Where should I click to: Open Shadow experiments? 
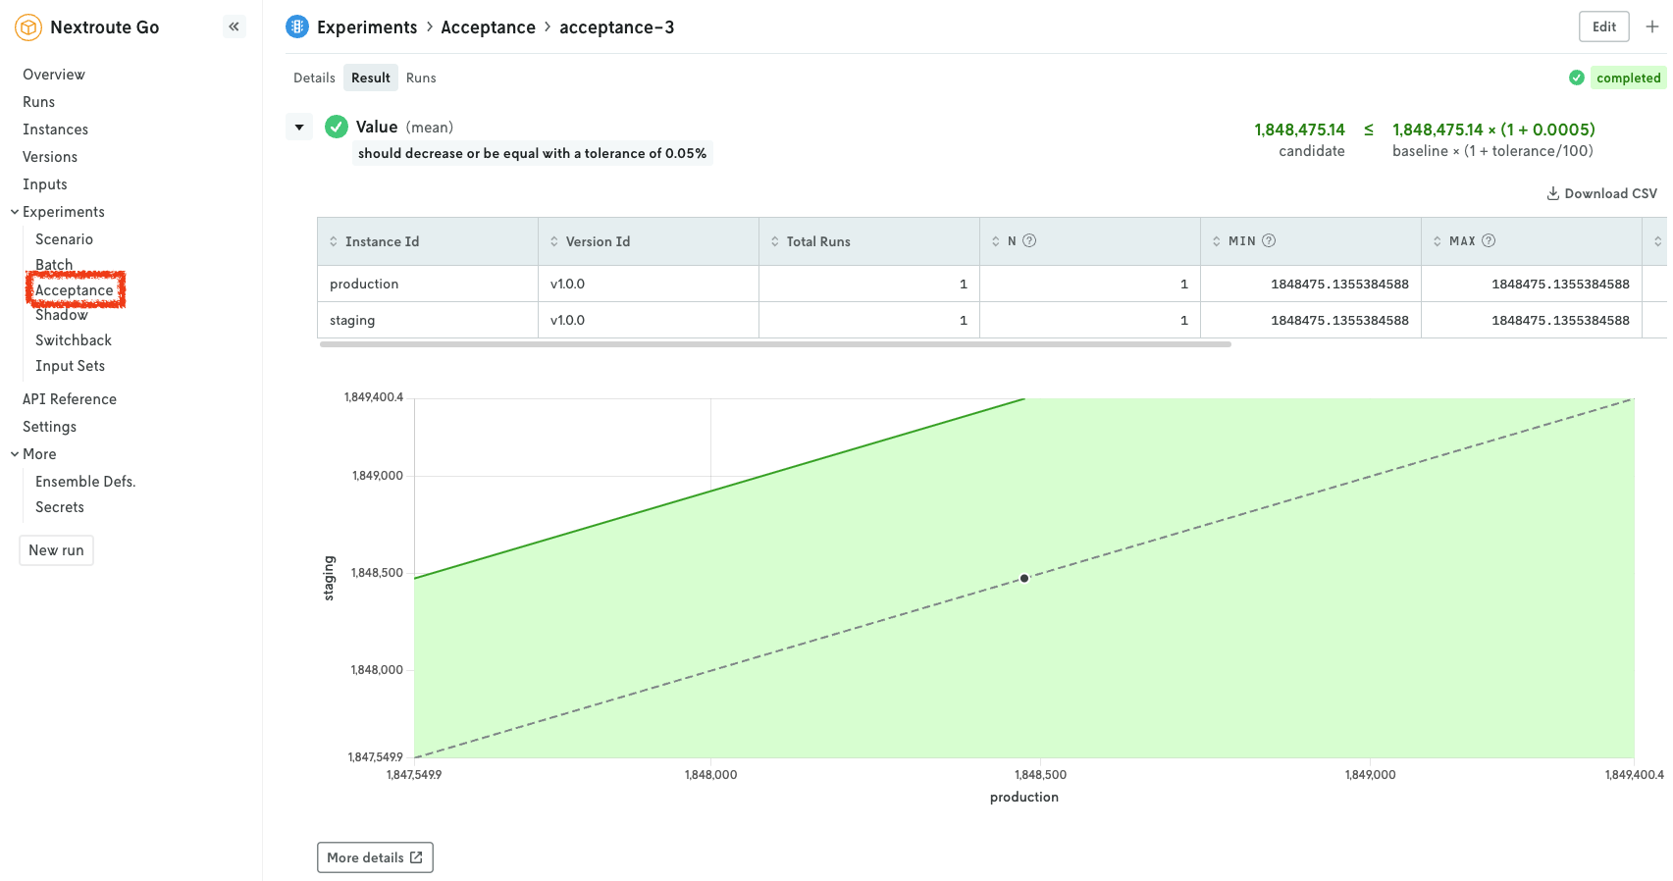tap(62, 315)
